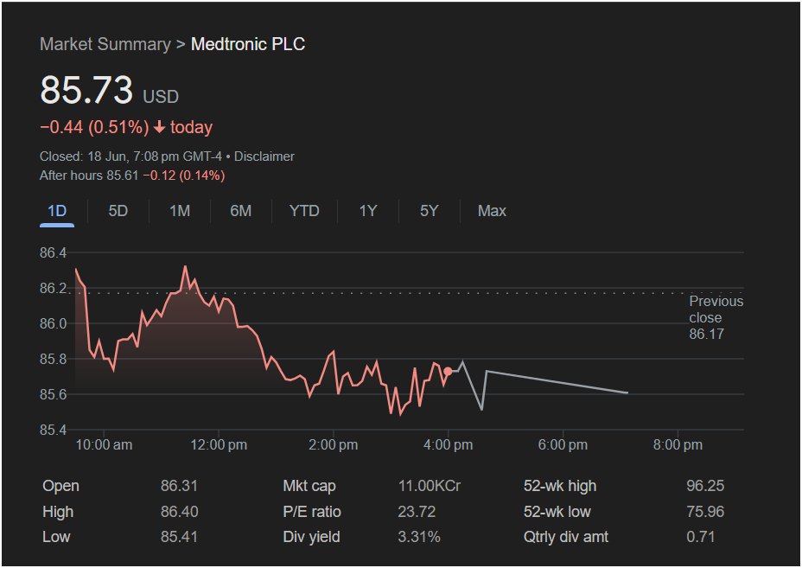Click the red down arrow next to today

160,127
